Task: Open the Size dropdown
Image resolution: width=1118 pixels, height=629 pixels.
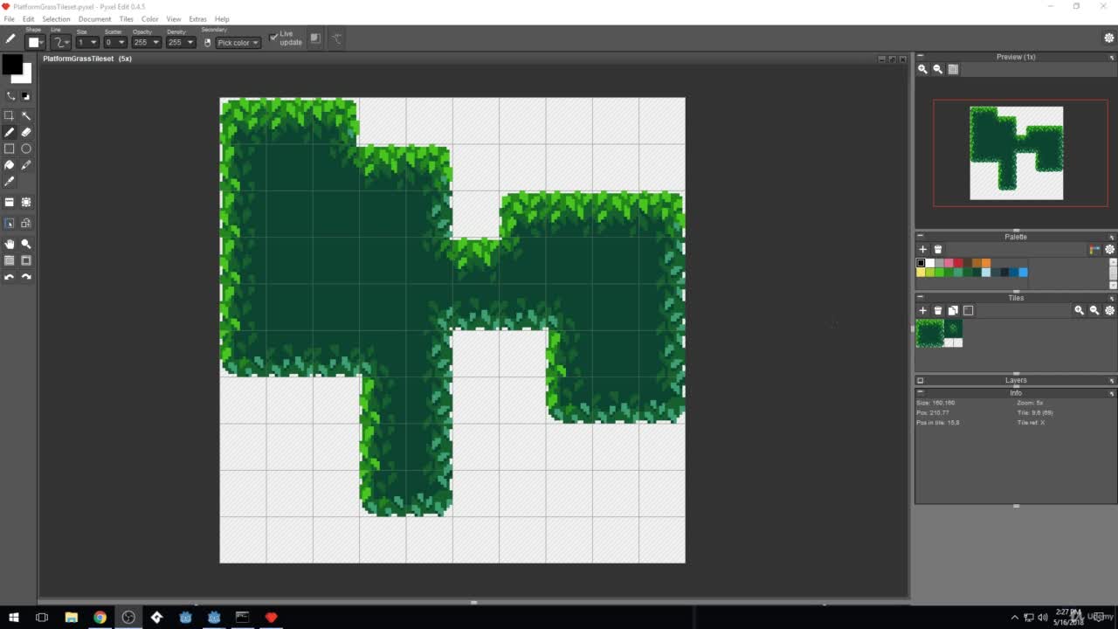Action: point(87,42)
